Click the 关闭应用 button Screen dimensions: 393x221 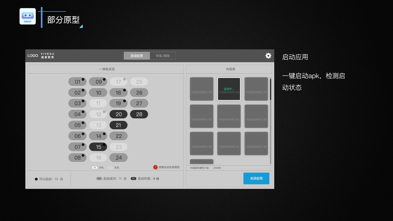pos(256,178)
